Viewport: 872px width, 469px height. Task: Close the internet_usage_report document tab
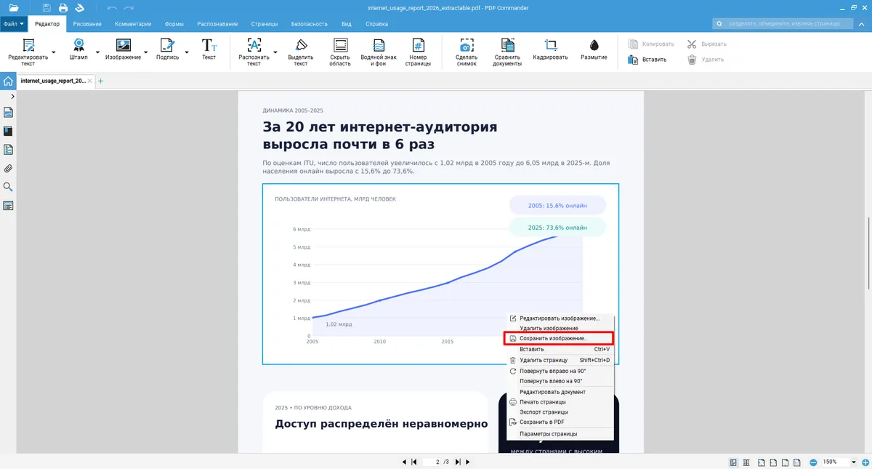[90, 81]
